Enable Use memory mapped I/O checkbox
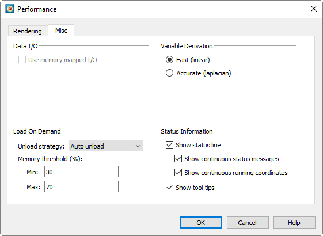This screenshot has height=236, width=323. coord(22,60)
